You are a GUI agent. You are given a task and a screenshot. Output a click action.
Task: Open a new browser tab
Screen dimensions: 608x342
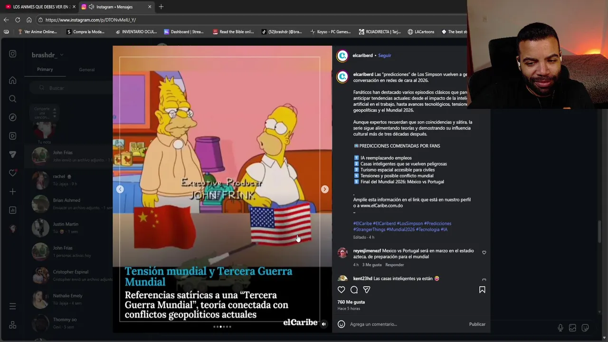point(161,7)
